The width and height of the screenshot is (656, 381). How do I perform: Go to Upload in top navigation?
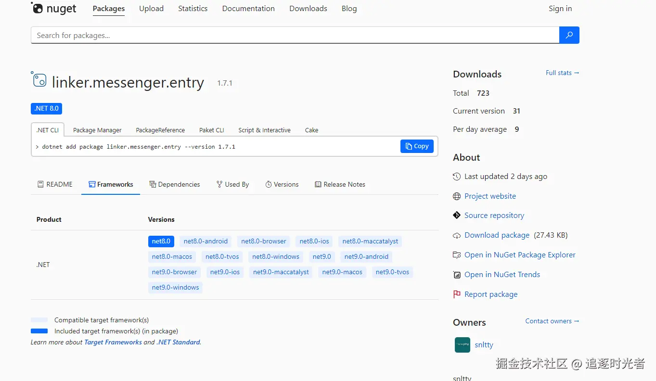click(151, 9)
